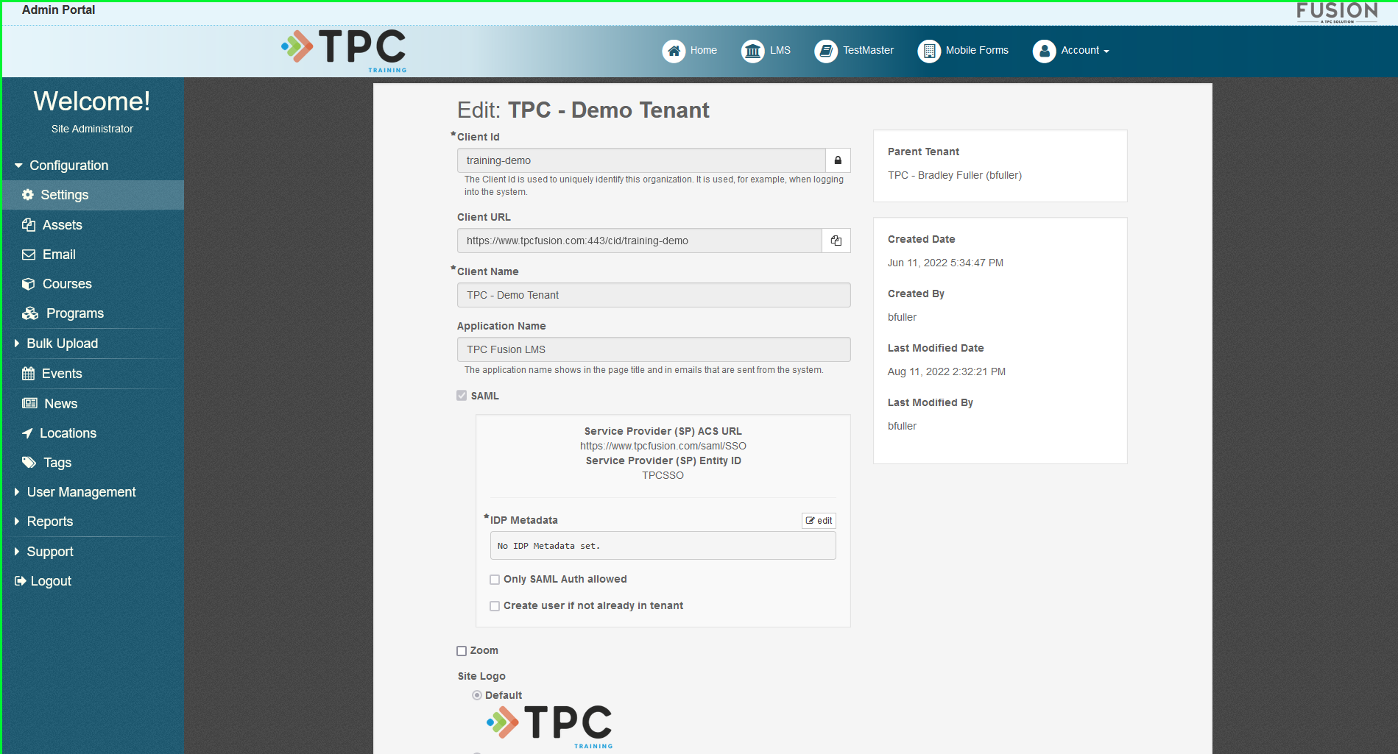Open the LMS section via bank icon

[x=752, y=51]
